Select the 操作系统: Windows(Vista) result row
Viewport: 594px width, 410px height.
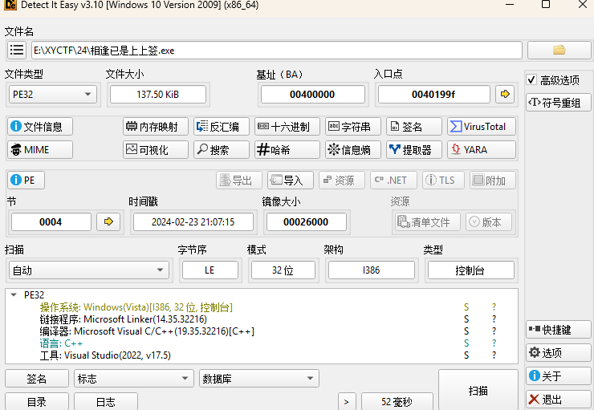coord(262,307)
